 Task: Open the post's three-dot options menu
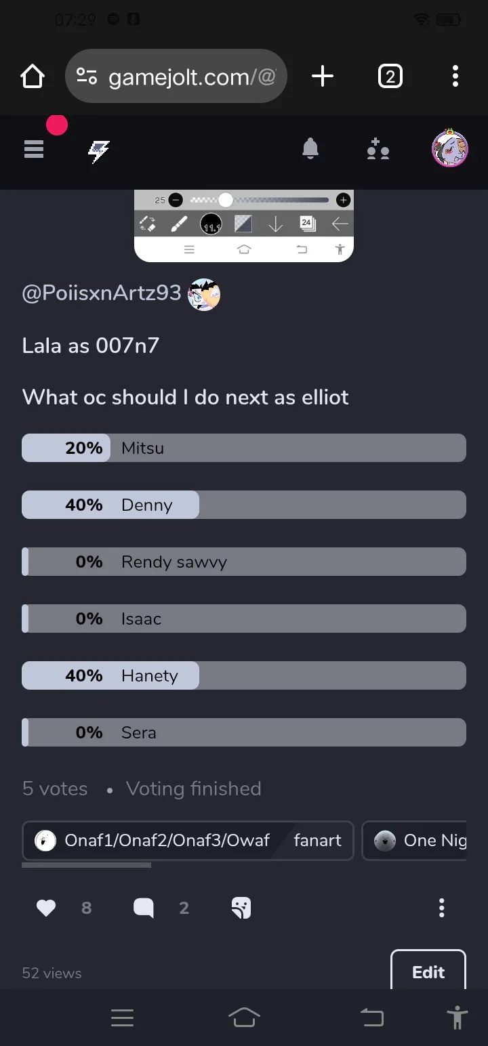coord(442,908)
